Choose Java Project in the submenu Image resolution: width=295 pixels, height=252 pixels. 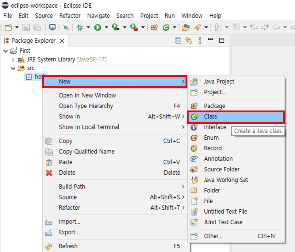236,82
